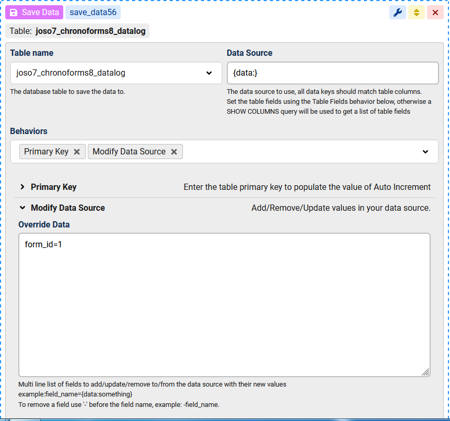Open the Behaviors dropdown arrow
Viewport: 450px width, 421px height.
click(x=425, y=152)
